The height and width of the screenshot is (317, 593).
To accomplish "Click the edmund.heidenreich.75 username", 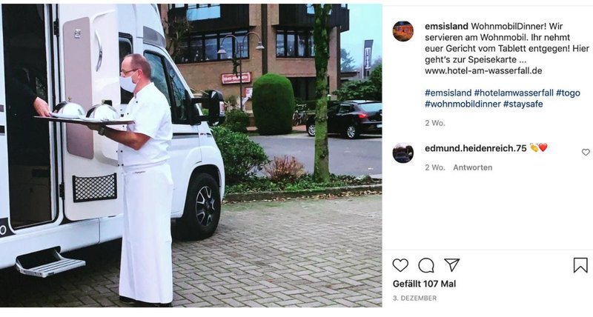I will [475, 148].
